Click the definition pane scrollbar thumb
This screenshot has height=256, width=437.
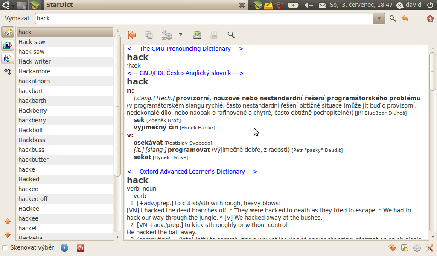pyautogui.click(x=433, y=71)
